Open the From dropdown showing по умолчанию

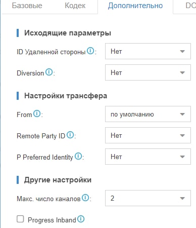pos(148,114)
